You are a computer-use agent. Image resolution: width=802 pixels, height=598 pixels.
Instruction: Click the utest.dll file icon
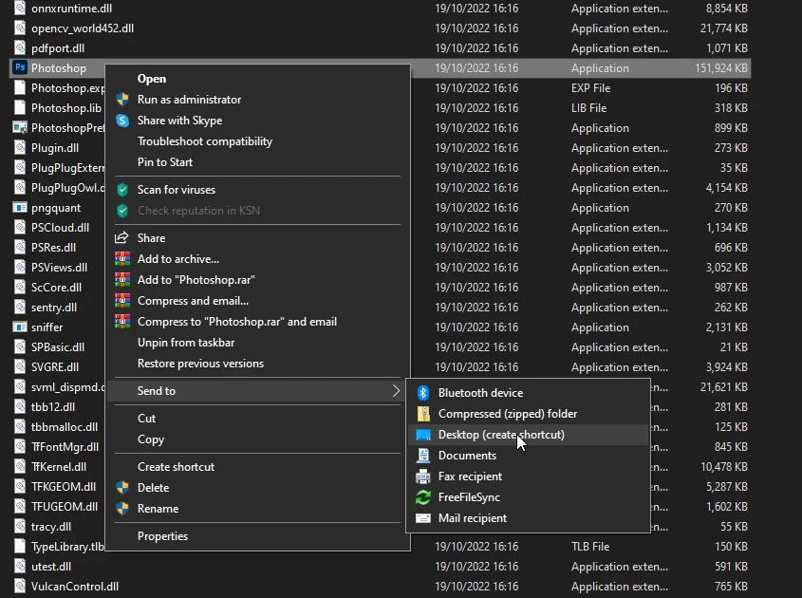19,567
